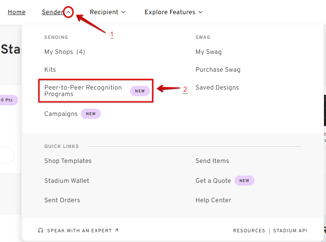Click the external link arrow after Speak With An Expert
Image resolution: width=326 pixels, height=242 pixels.
tap(116, 230)
